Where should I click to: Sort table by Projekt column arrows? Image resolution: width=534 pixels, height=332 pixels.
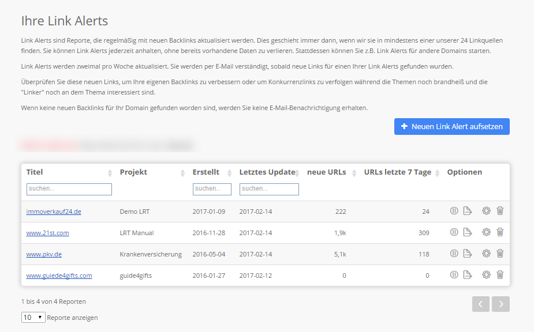(182, 173)
